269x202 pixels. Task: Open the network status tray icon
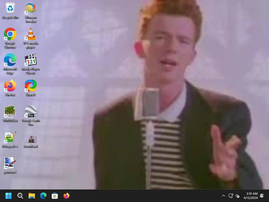(x=231, y=196)
